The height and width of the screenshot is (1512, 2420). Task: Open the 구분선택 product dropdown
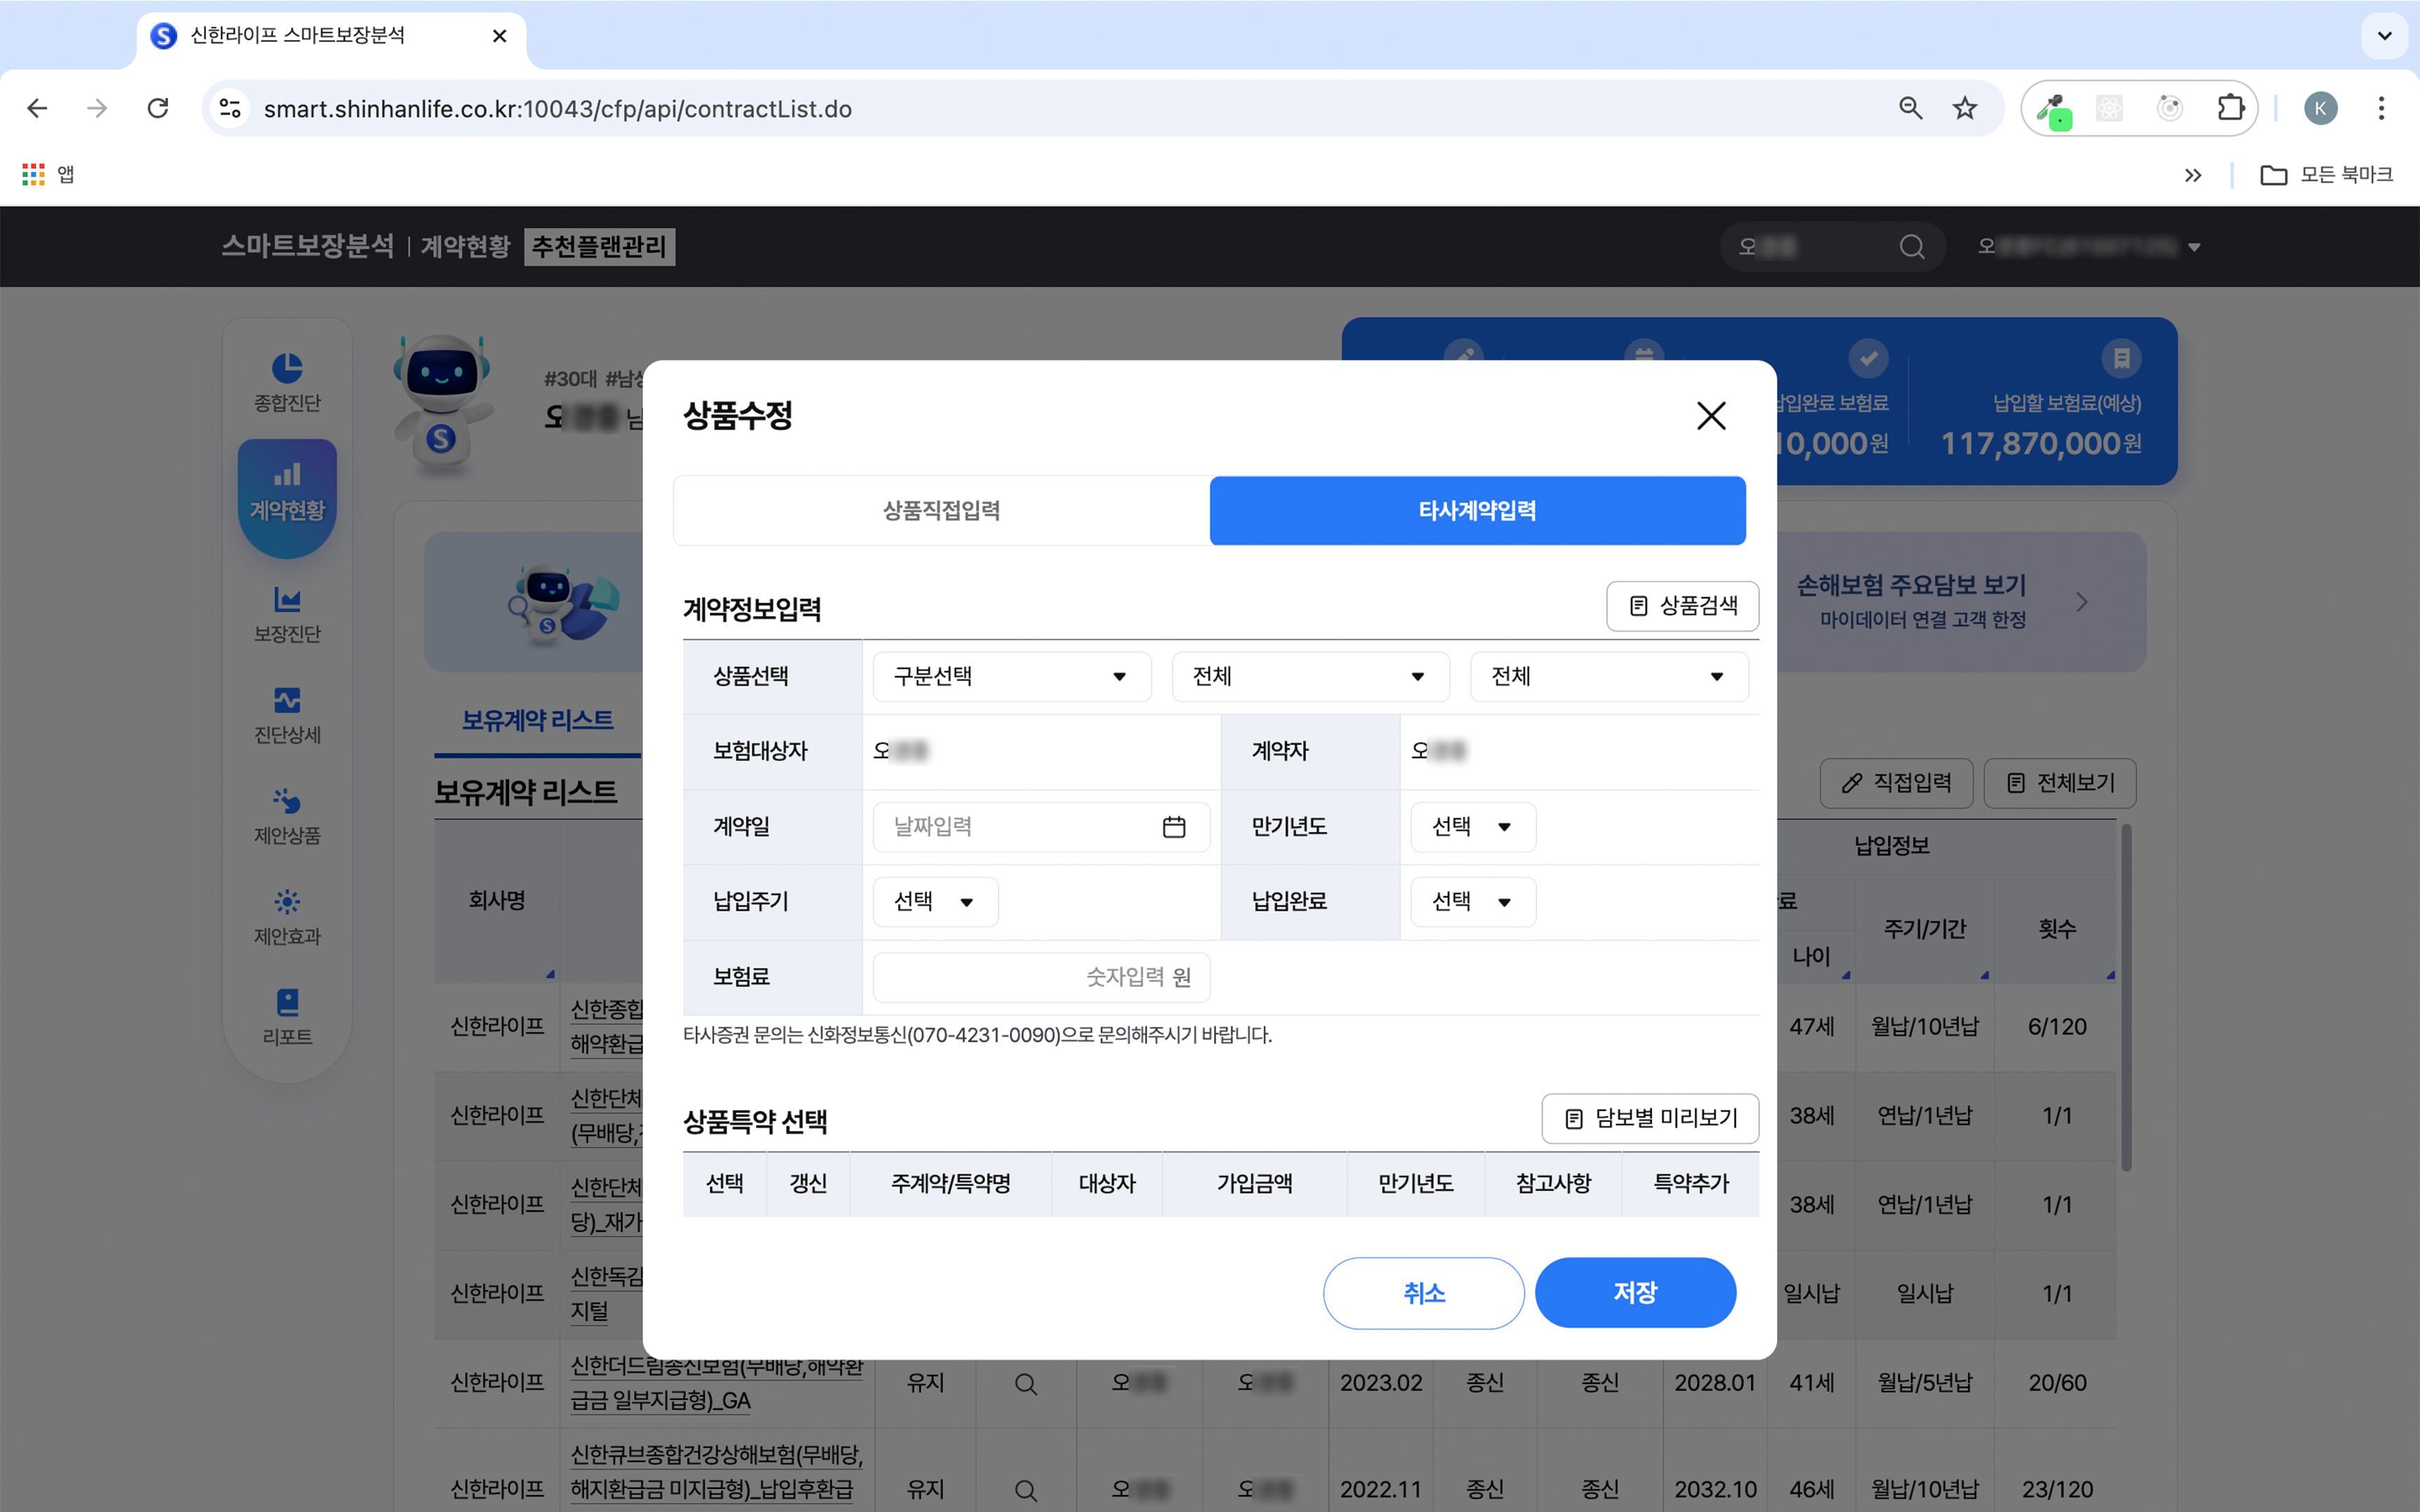[x=1011, y=676]
